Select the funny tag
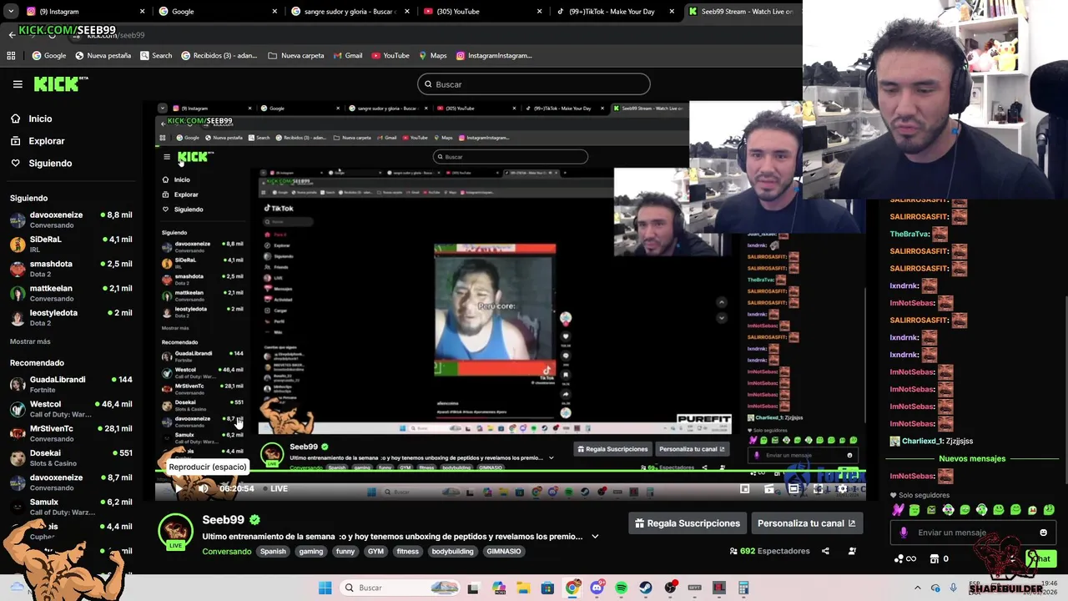The image size is (1068, 601). [345, 552]
